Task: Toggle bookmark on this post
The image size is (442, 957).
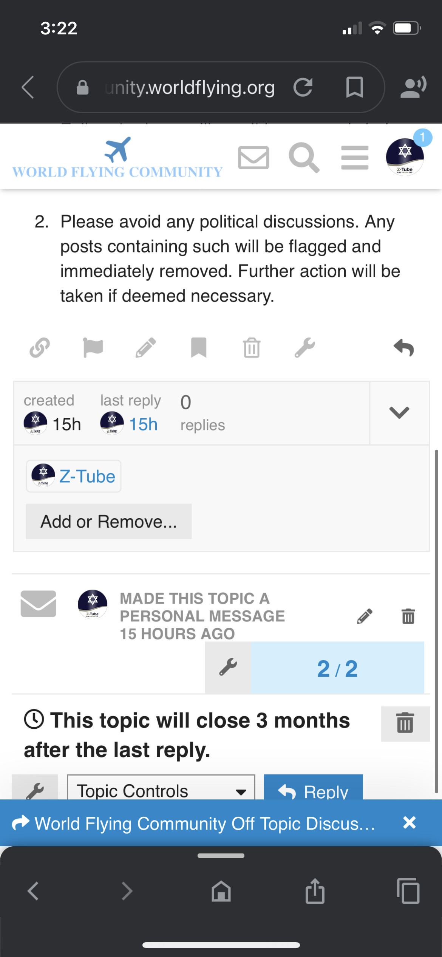Action: coord(199,347)
